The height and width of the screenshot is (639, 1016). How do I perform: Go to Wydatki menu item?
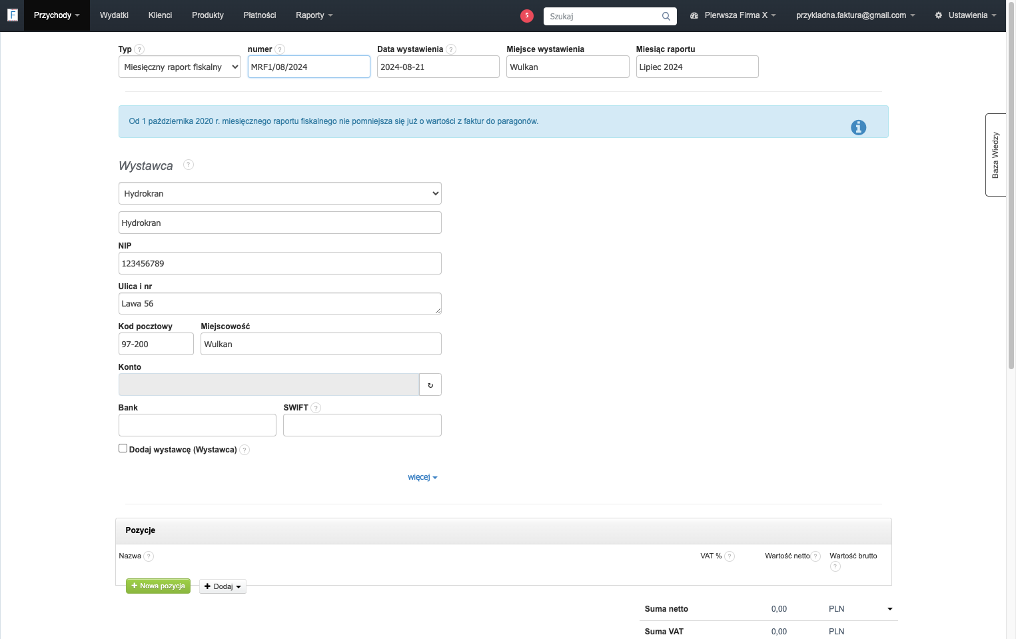[114, 15]
